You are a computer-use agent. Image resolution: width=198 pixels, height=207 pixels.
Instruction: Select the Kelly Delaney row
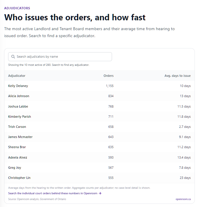[99, 86]
